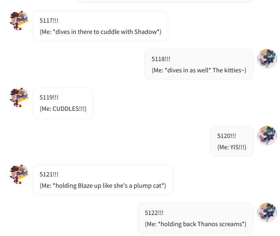Click the "5121!!!" count line
280x236 pixels.
(x=49, y=174)
